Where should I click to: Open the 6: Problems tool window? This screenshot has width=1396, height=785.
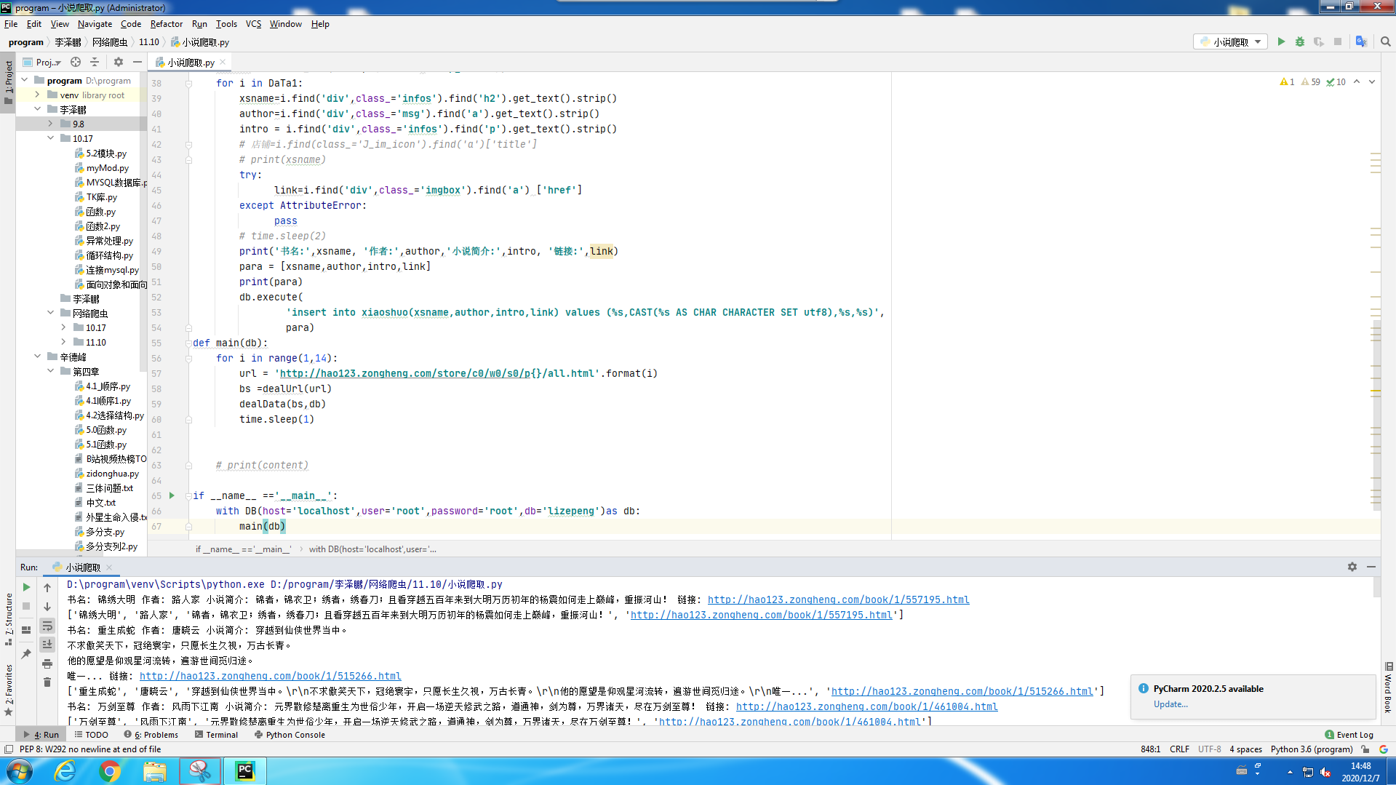pyautogui.click(x=151, y=735)
